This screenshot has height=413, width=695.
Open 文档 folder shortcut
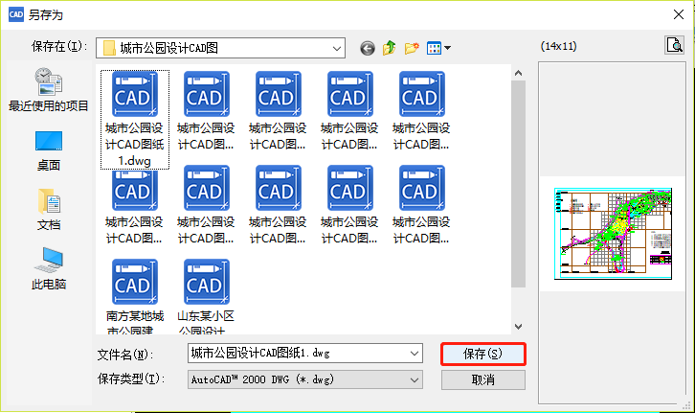(x=48, y=210)
